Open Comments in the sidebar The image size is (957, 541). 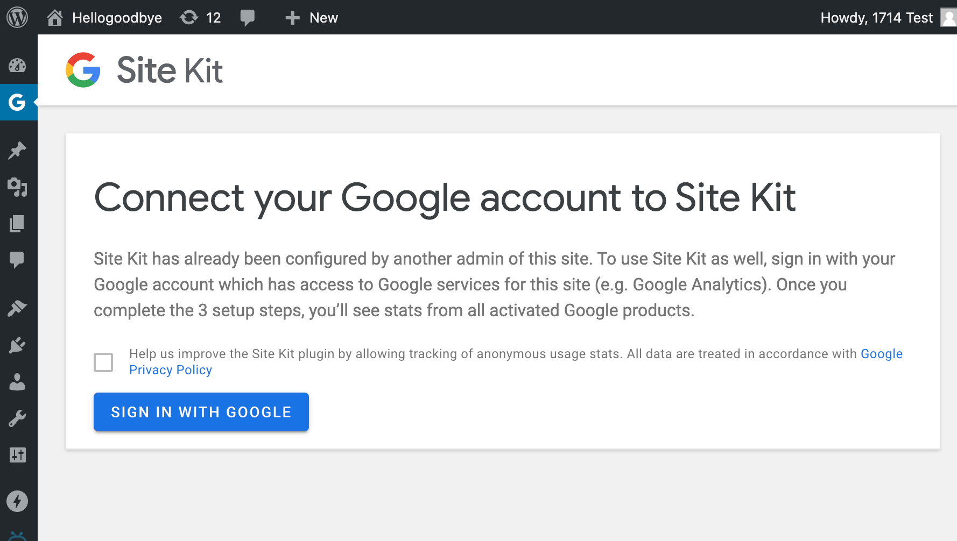pyautogui.click(x=17, y=260)
